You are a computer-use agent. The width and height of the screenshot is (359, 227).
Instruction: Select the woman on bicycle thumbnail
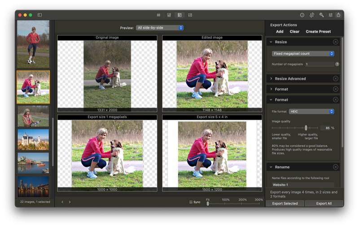point(33,116)
